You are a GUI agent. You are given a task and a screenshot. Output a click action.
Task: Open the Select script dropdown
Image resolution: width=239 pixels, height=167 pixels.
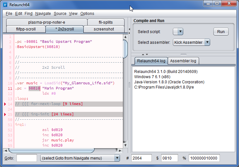(x=178, y=32)
